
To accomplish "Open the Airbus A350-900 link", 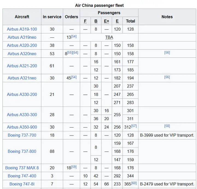I will (22, 127).
